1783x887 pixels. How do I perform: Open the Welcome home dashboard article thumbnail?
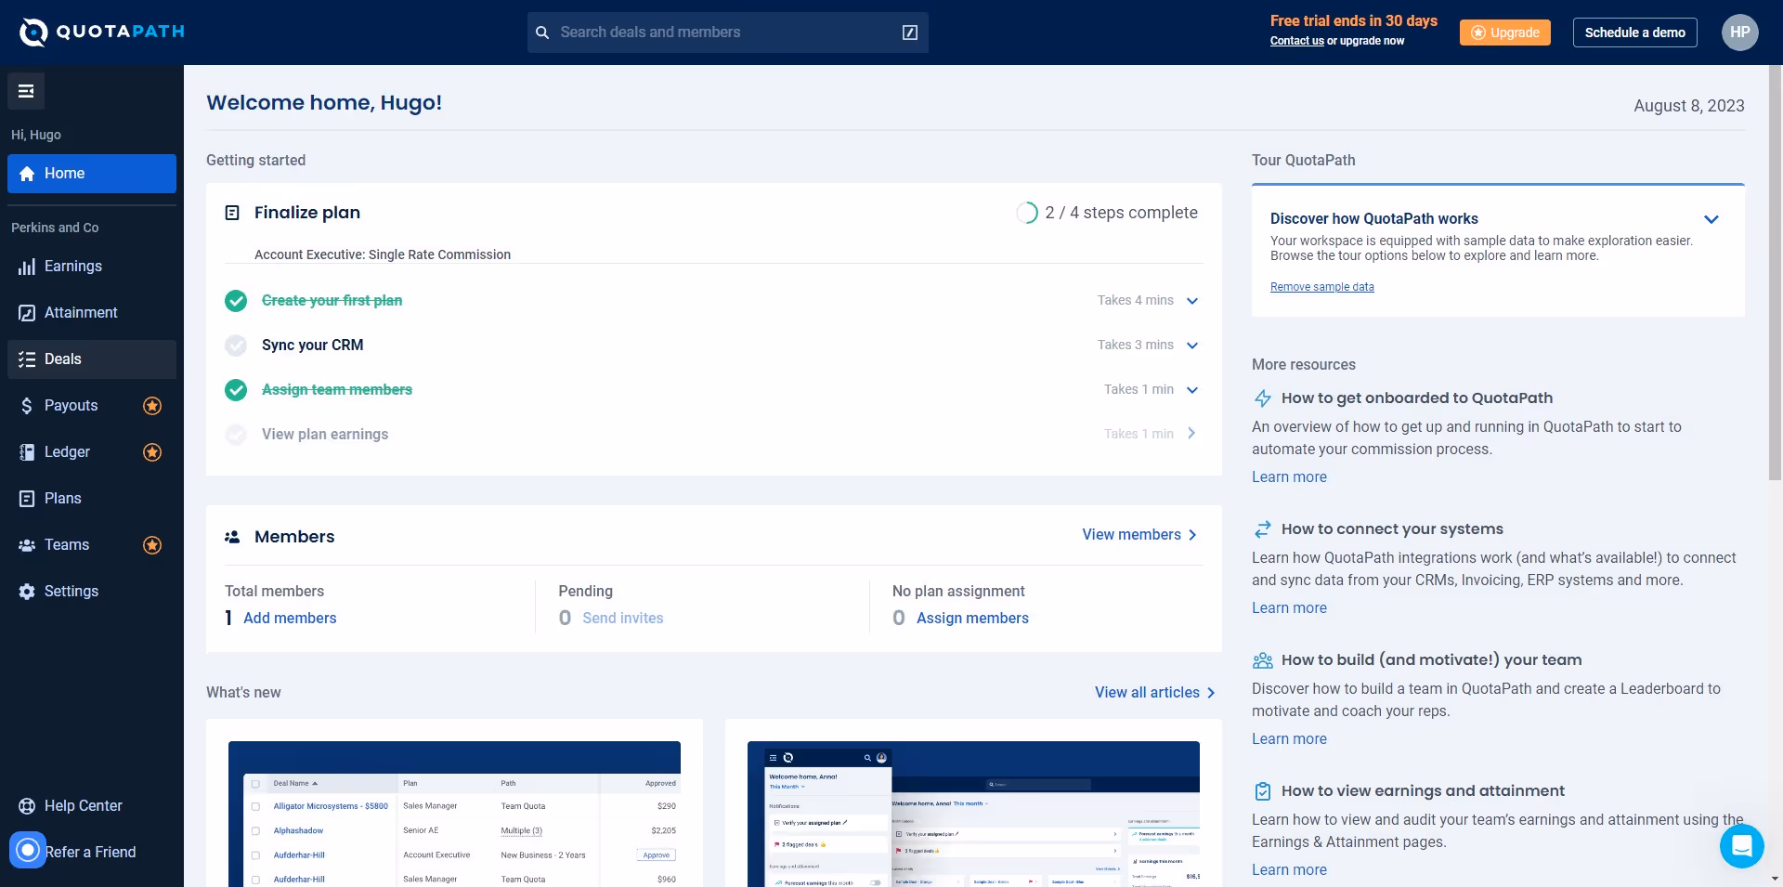pos(973,814)
